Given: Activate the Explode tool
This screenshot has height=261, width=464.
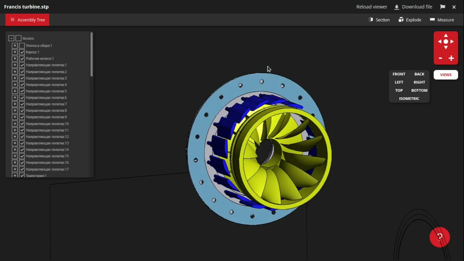Looking at the screenshot, I should (x=410, y=20).
